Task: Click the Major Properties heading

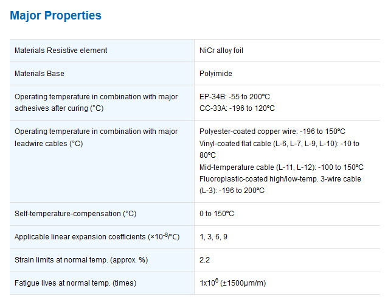Action: click(x=56, y=15)
